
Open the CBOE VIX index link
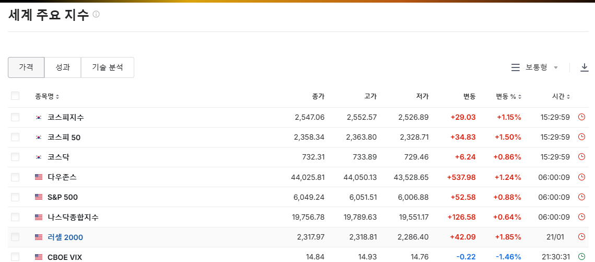(x=64, y=257)
